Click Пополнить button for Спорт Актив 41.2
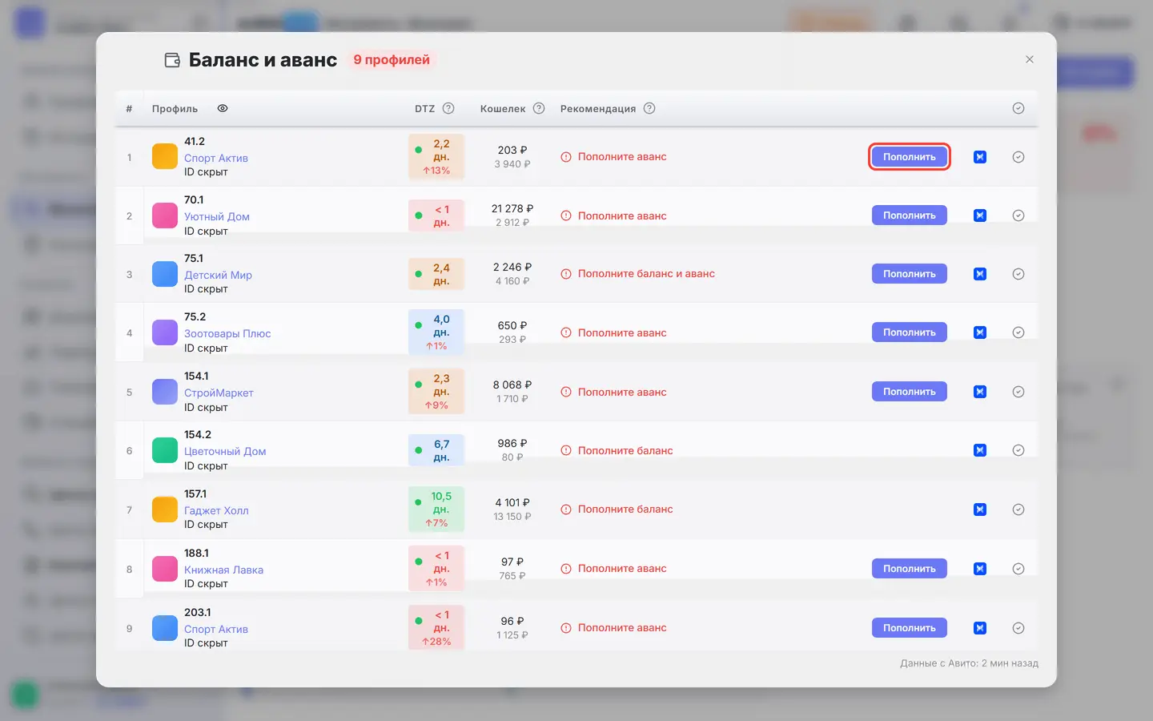Viewport: 1153px width, 721px height. pos(910,157)
